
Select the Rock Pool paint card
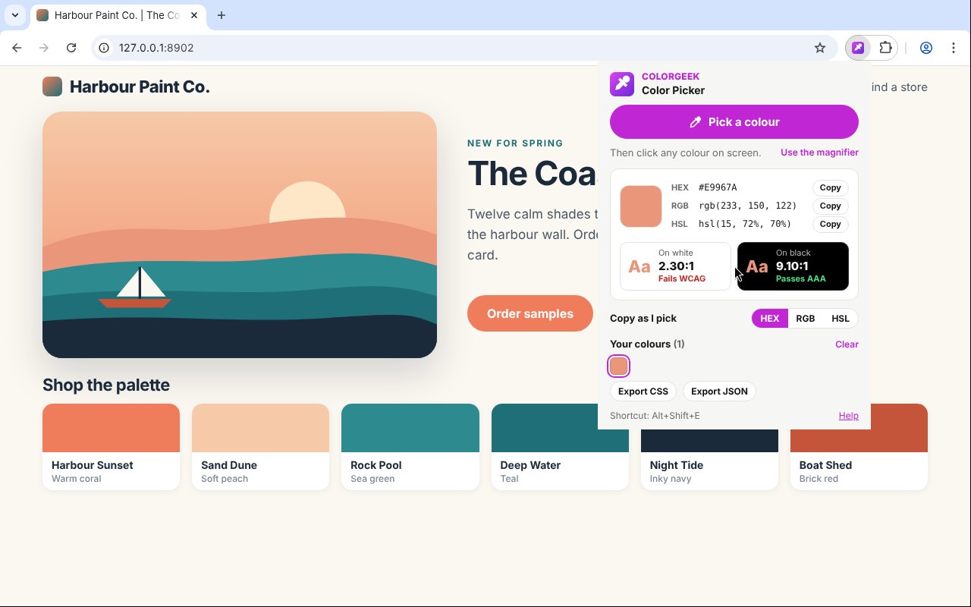[410, 447]
